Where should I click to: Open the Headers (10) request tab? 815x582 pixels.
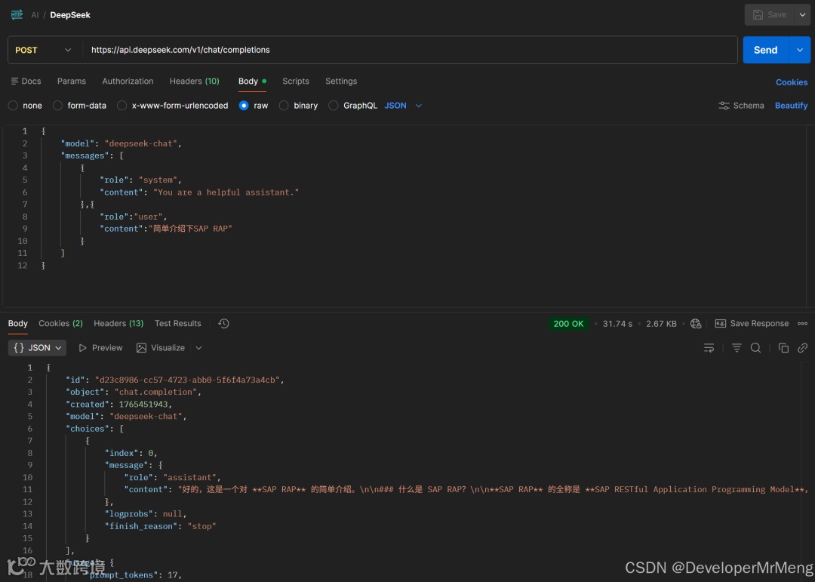195,81
